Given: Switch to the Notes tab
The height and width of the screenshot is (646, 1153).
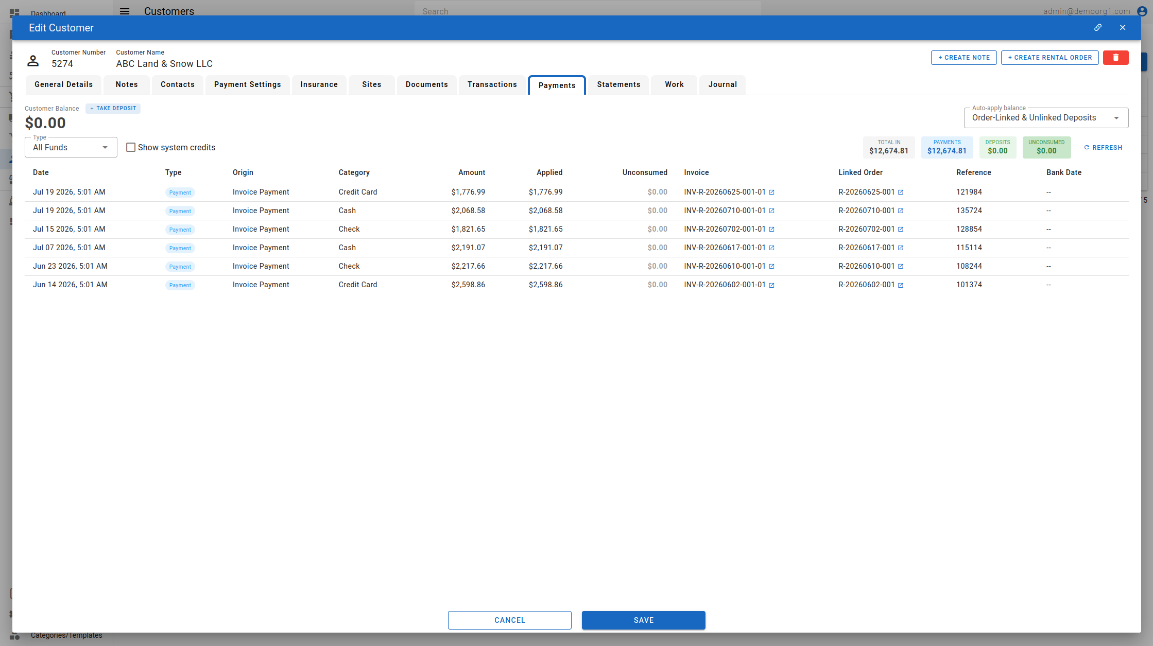Looking at the screenshot, I should [x=127, y=85].
